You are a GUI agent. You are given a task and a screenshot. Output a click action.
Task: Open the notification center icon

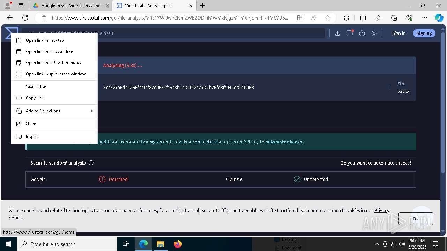pyautogui.click(x=435, y=244)
